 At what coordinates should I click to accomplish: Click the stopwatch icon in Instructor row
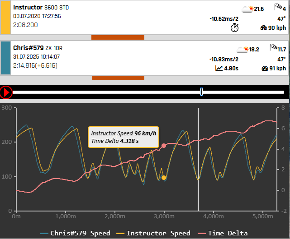tap(234, 28)
